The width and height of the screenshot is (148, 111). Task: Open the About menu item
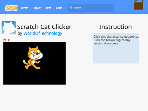click(59, 8)
